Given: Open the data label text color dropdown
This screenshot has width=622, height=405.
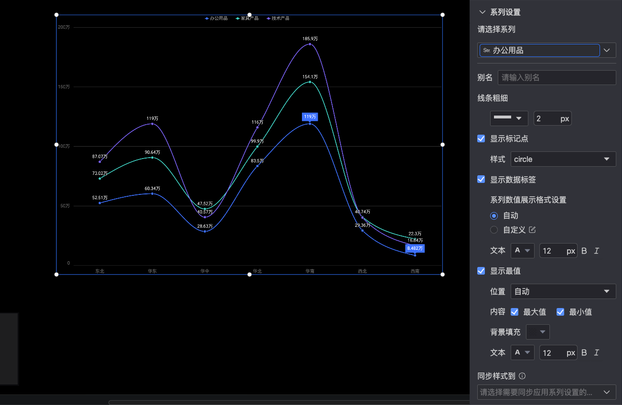Looking at the screenshot, I should (x=523, y=251).
